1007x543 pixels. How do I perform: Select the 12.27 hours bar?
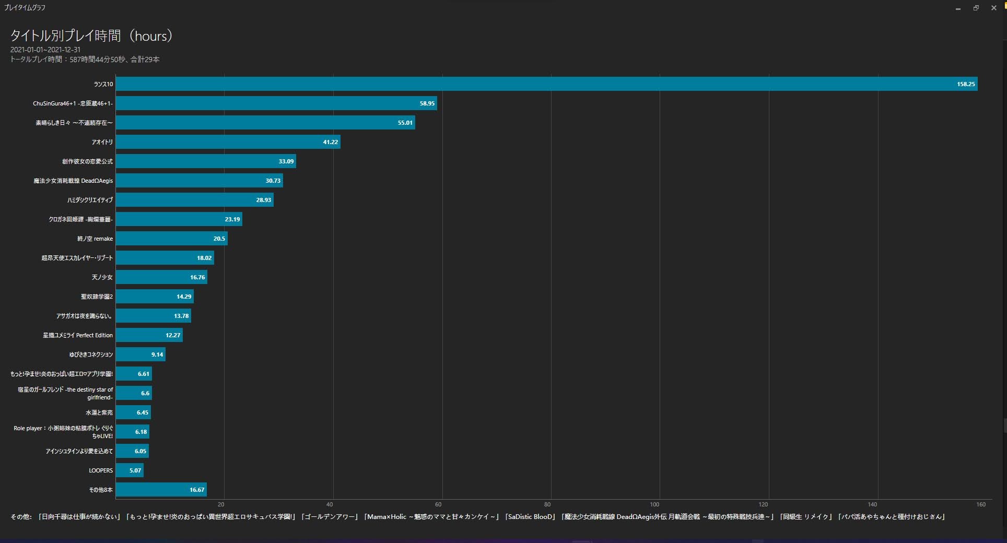pyautogui.click(x=149, y=335)
